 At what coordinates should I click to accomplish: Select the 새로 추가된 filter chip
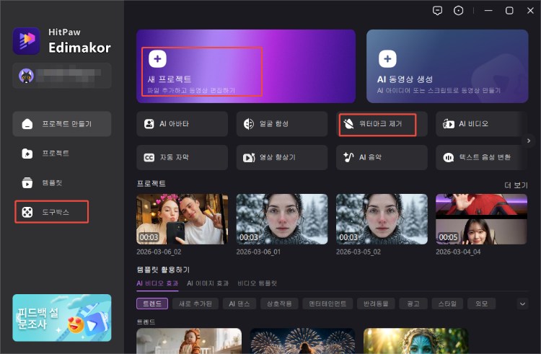point(195,304)
